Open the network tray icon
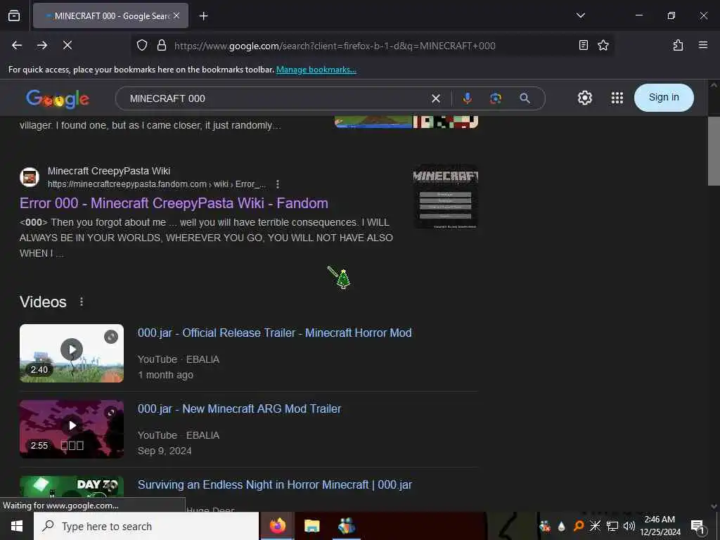 pyautogui.click(x=612, y=526)
